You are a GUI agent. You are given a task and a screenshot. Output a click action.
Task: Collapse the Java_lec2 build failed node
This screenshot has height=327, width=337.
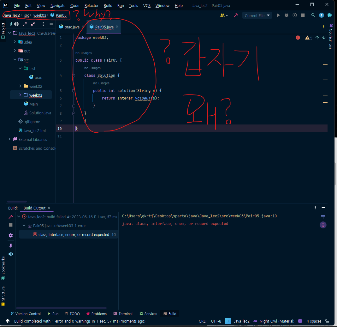(x=19, y=216)
